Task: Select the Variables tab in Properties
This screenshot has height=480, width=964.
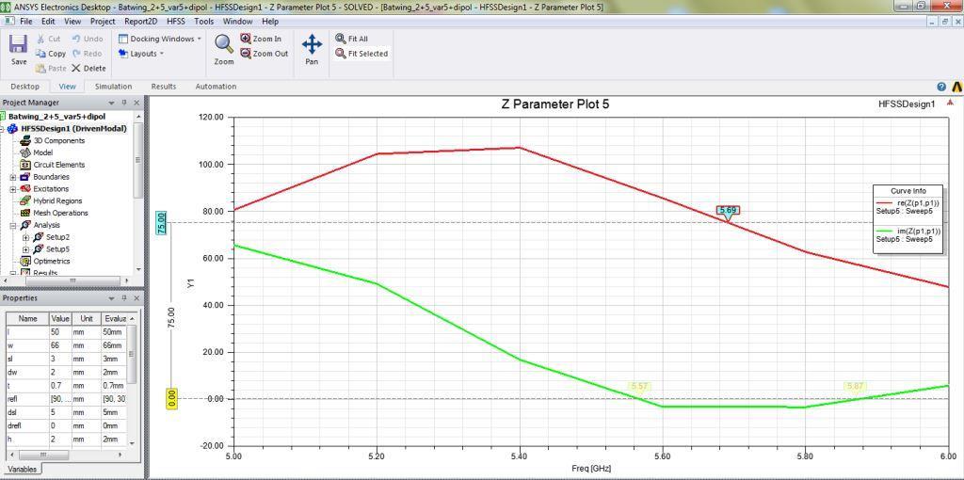Action: (22, 469)
